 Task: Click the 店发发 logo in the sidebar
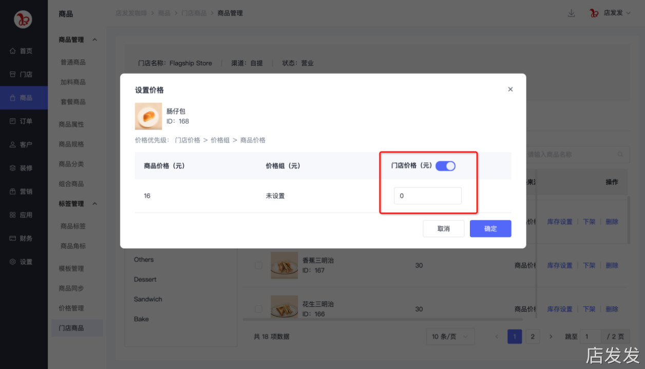[23, 19]
